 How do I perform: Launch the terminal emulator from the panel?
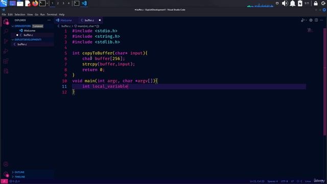(x=42, y=4)
